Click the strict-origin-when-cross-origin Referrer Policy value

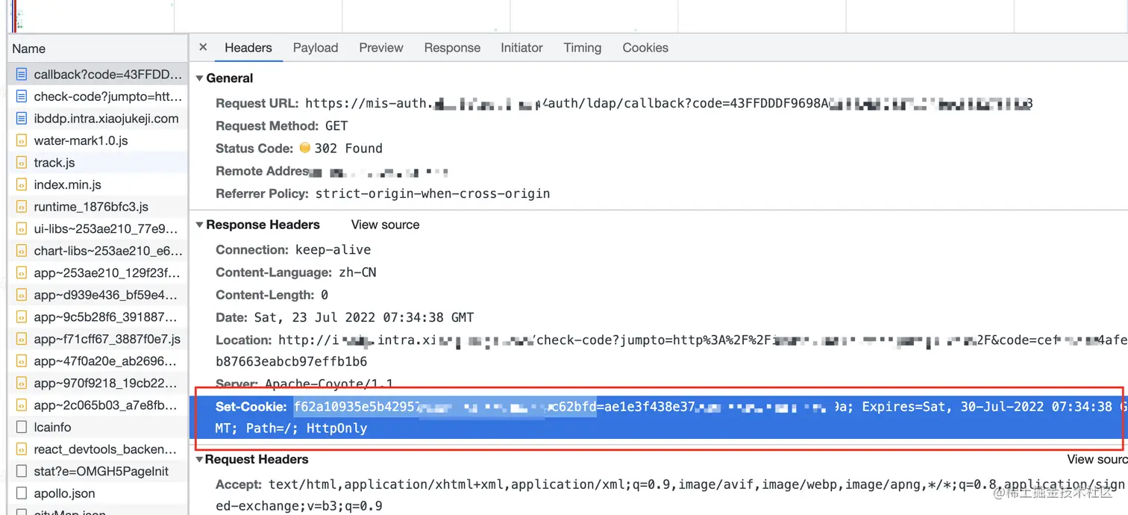pos(433,193)
